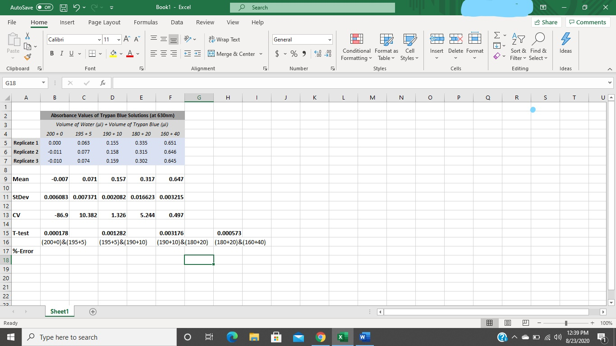Image resolution: width=616 pixels, height=346 pixels.
Task: Open the Insert ribbon tab
Action: (x=67, y=22)
